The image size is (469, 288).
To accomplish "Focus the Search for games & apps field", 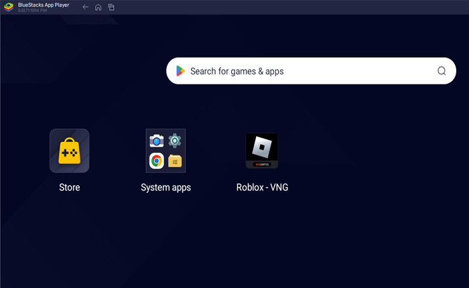I will [311, 71].
